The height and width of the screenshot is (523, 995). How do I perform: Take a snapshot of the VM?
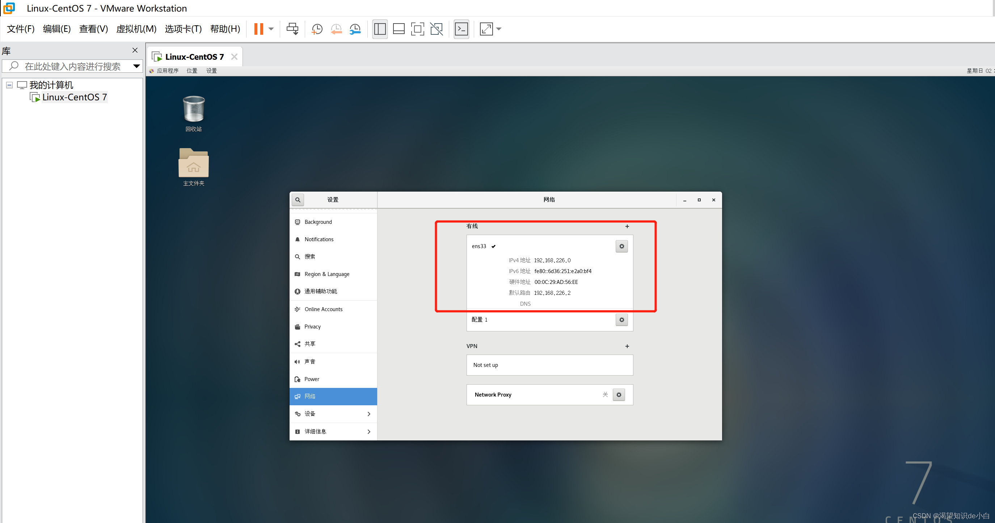tap(317, 29)
